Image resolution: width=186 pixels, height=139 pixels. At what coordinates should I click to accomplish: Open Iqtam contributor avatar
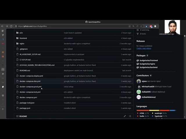139,81
